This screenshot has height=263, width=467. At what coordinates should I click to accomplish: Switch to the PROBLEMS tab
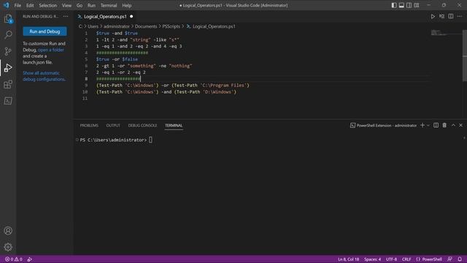(89, 126)
